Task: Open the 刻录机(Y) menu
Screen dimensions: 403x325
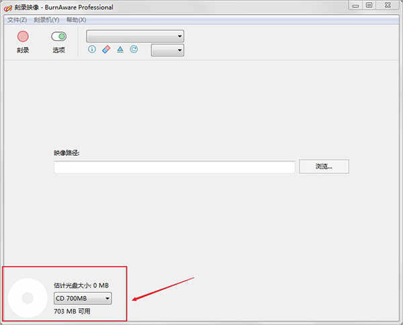Action: pos(46,19)
